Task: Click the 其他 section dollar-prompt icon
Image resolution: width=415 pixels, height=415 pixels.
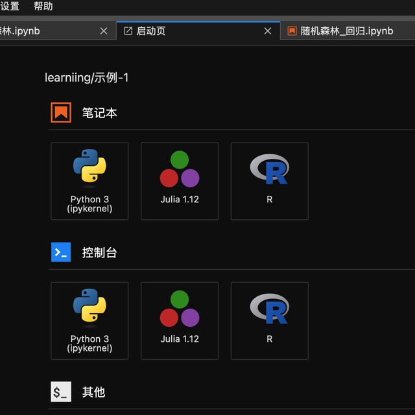Action: tap(61, 392)
